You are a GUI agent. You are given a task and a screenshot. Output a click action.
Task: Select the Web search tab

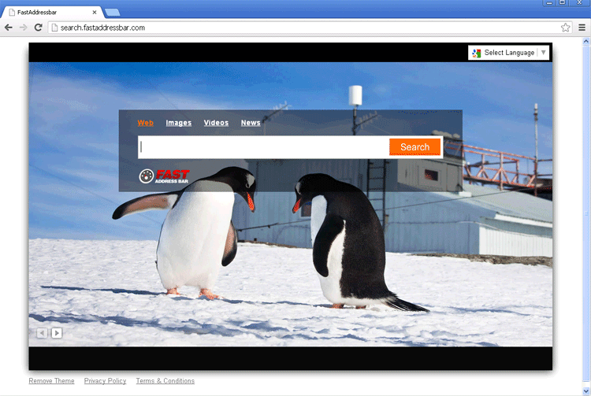click(145, 123)
